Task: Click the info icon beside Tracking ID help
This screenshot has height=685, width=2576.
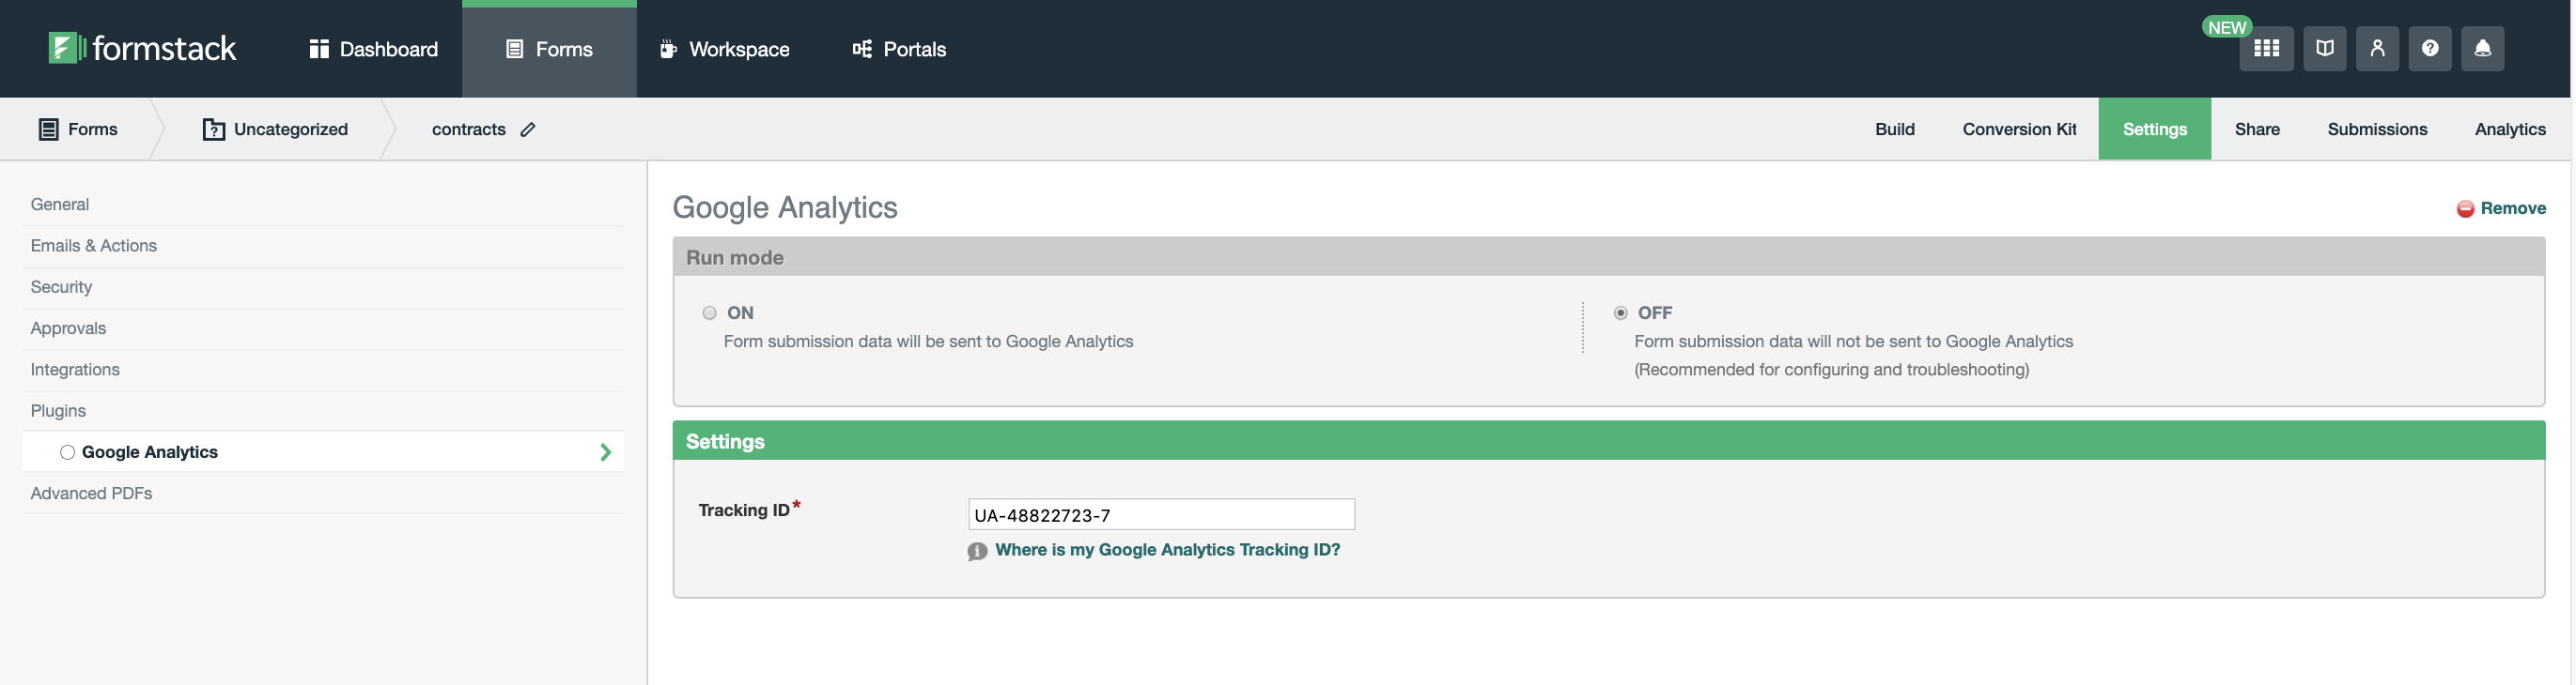Action: pos(977,551)
